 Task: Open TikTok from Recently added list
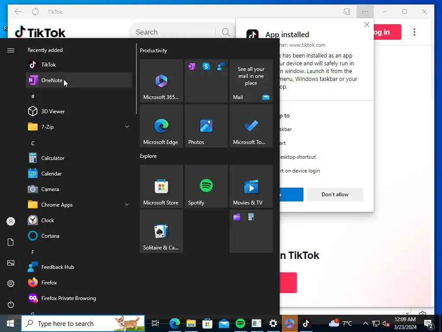click(79, 65)
